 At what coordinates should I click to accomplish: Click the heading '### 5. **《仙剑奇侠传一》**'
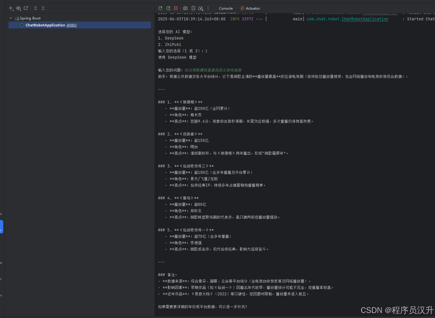click(186, 230)
